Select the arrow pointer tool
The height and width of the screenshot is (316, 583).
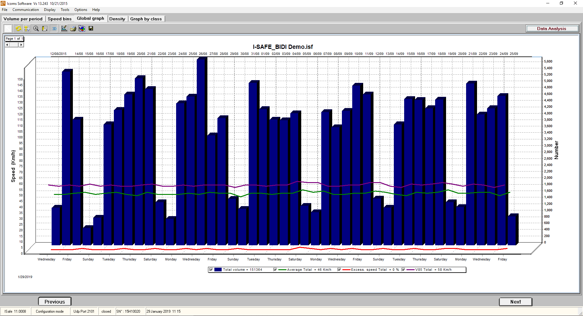point(8,28)
